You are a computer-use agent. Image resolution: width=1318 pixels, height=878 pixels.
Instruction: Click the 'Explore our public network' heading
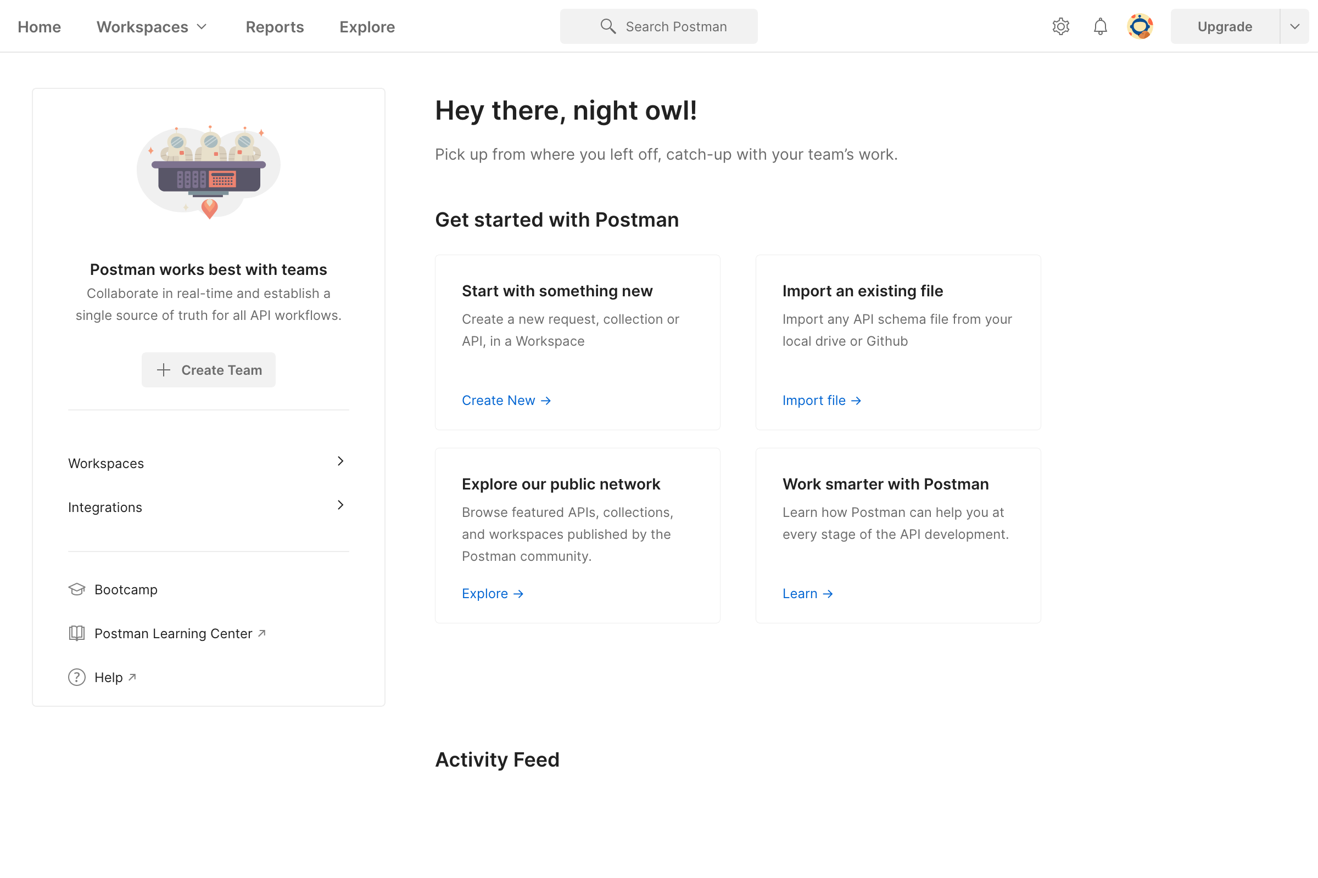click(x=561, y=485)
